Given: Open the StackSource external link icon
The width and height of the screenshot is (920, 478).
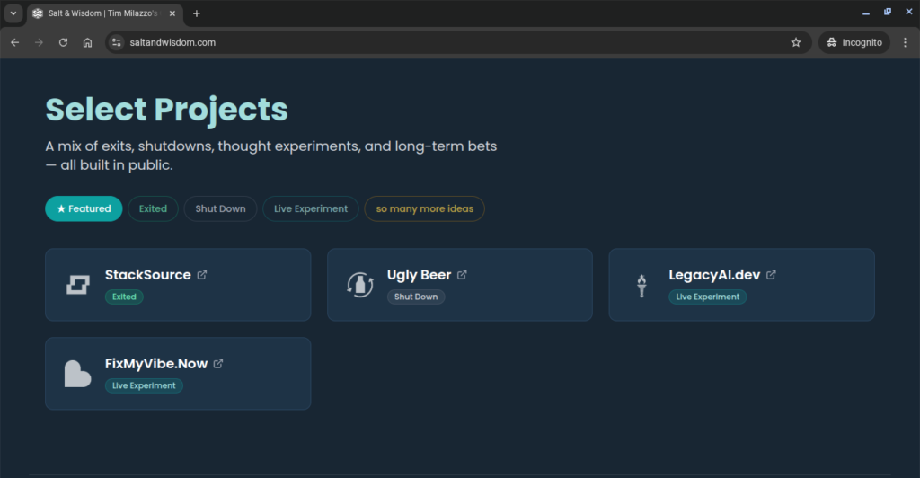Looking at the screenshot, I should tap(202, 274).
